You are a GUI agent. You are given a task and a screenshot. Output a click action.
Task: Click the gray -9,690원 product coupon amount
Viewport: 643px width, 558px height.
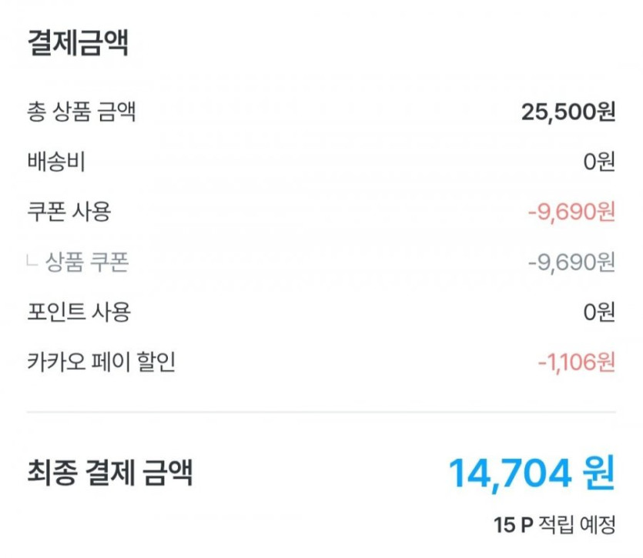(x=571, y=262)
